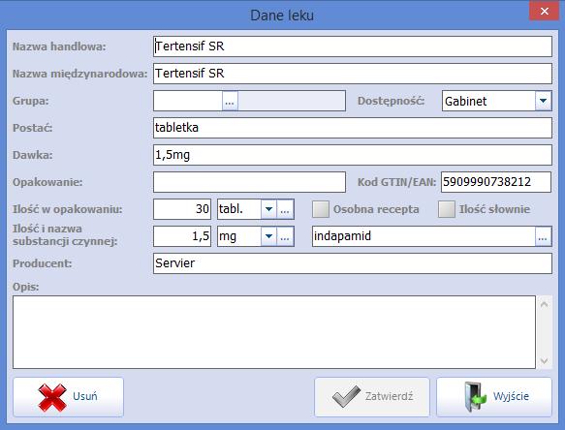Open the Grupa browse ellipsis button

point(230,101)
